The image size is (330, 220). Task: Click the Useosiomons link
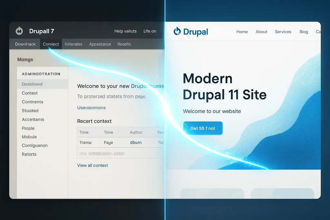91,108
